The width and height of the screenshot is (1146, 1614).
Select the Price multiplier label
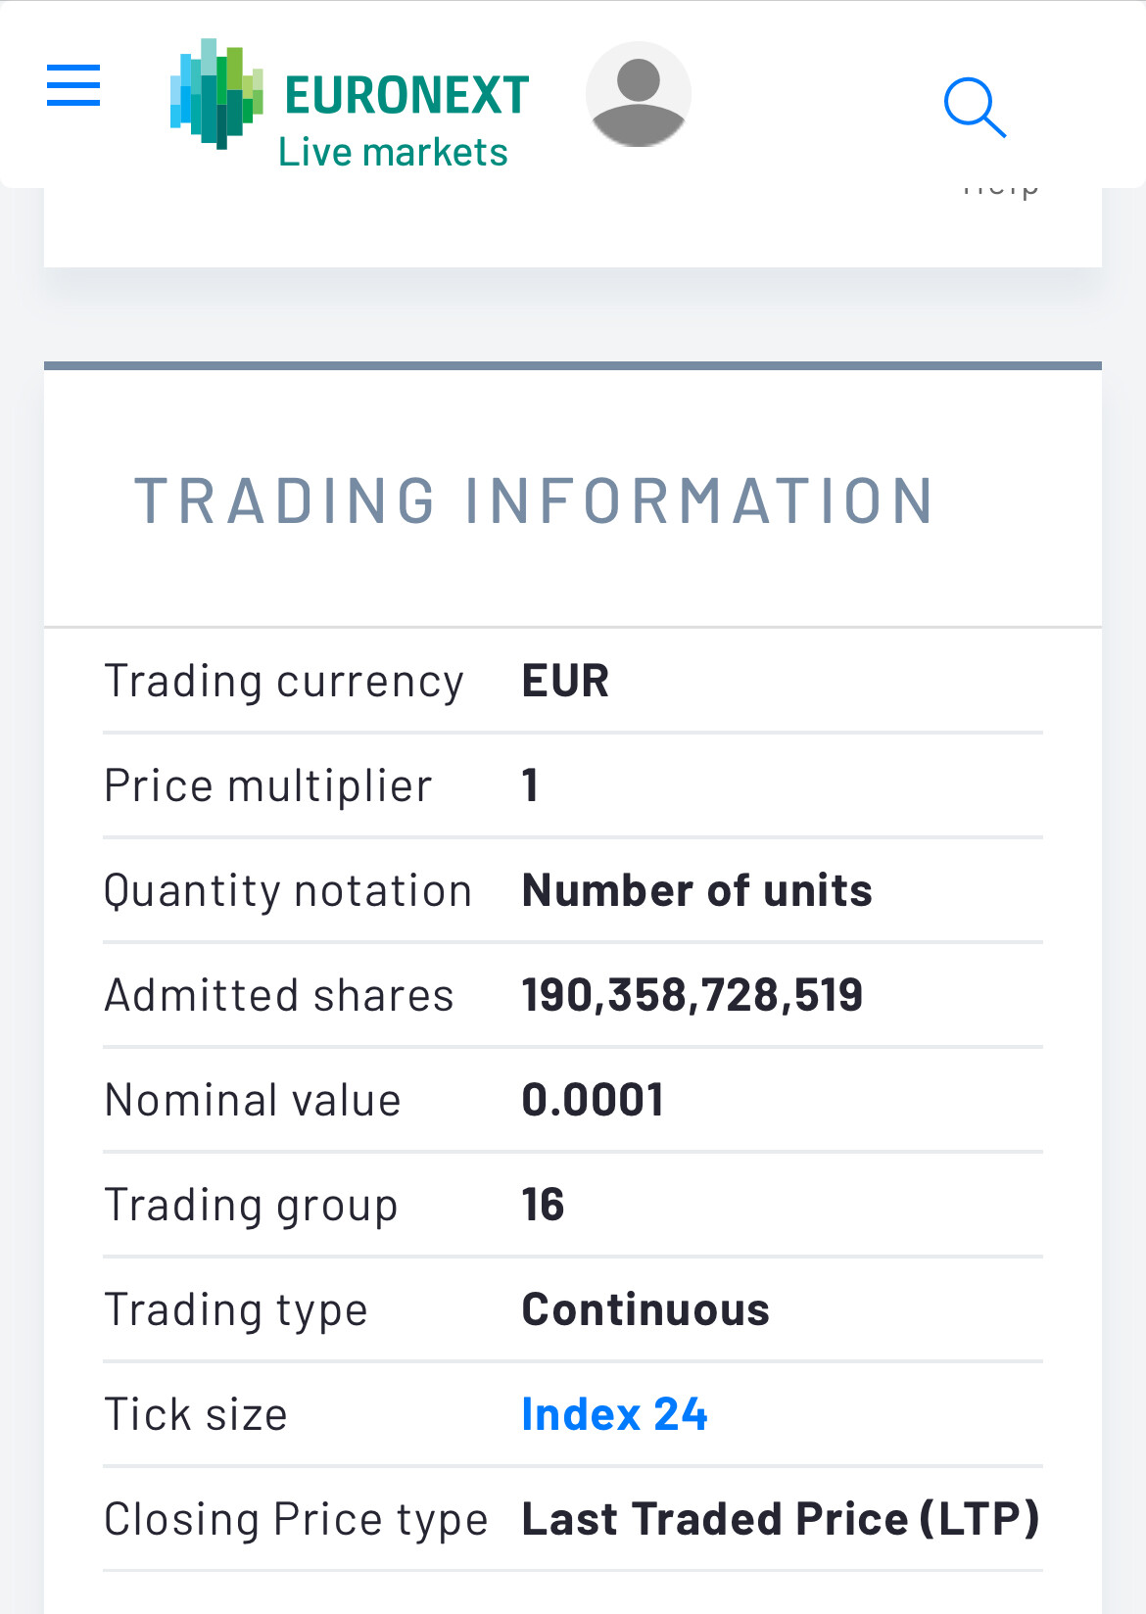268,785
